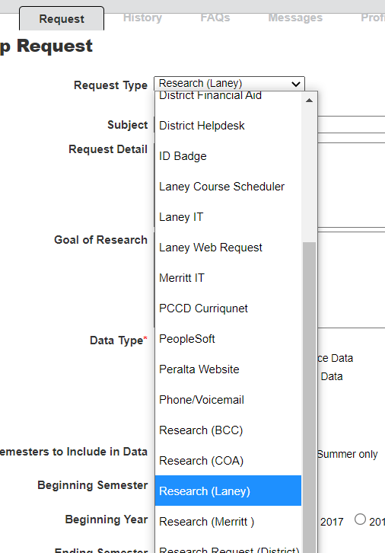
Task: Pick the Laney IT option
Action: (x=228, y=217)
